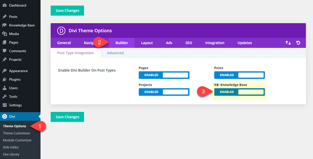This screenshot has width=313, height=159.
Task: Open Theme Customizer submenu link
Action: [17, 133]
